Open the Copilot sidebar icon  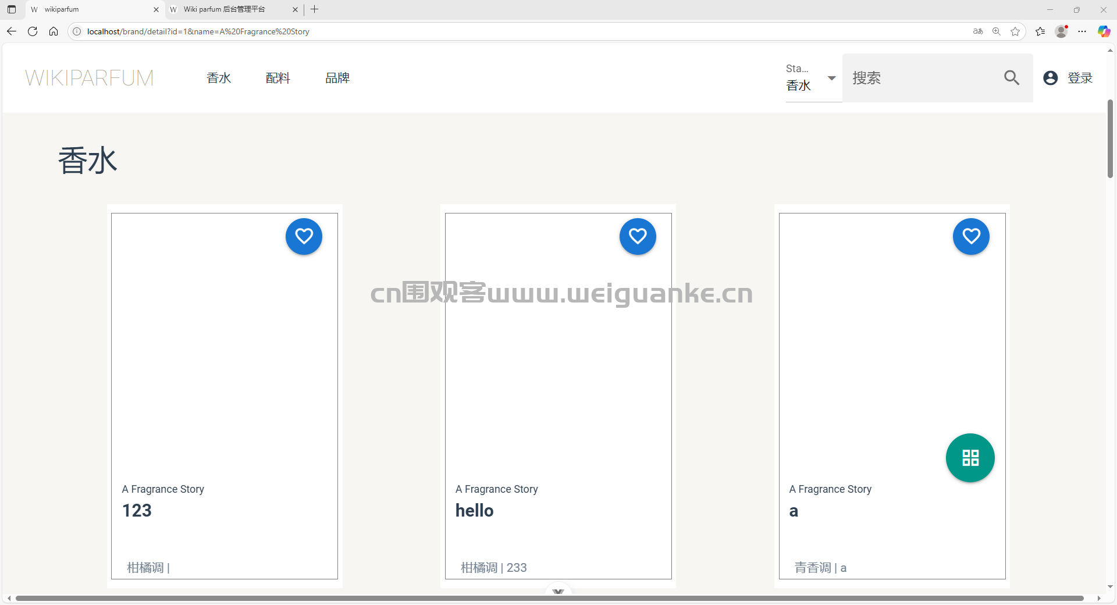[x=1104, y=31]
